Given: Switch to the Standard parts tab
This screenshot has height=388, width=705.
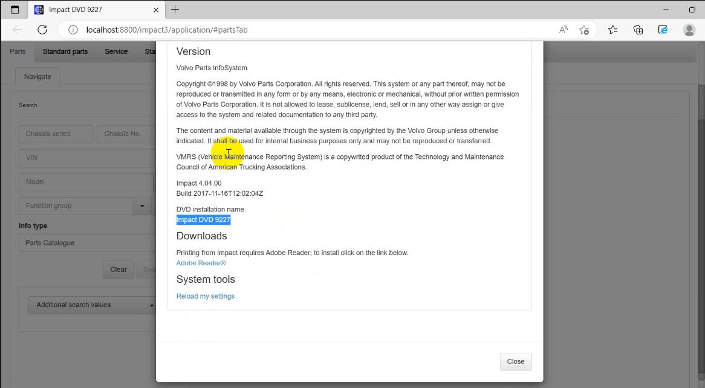Looking at the screenshot, I should 65,51.
